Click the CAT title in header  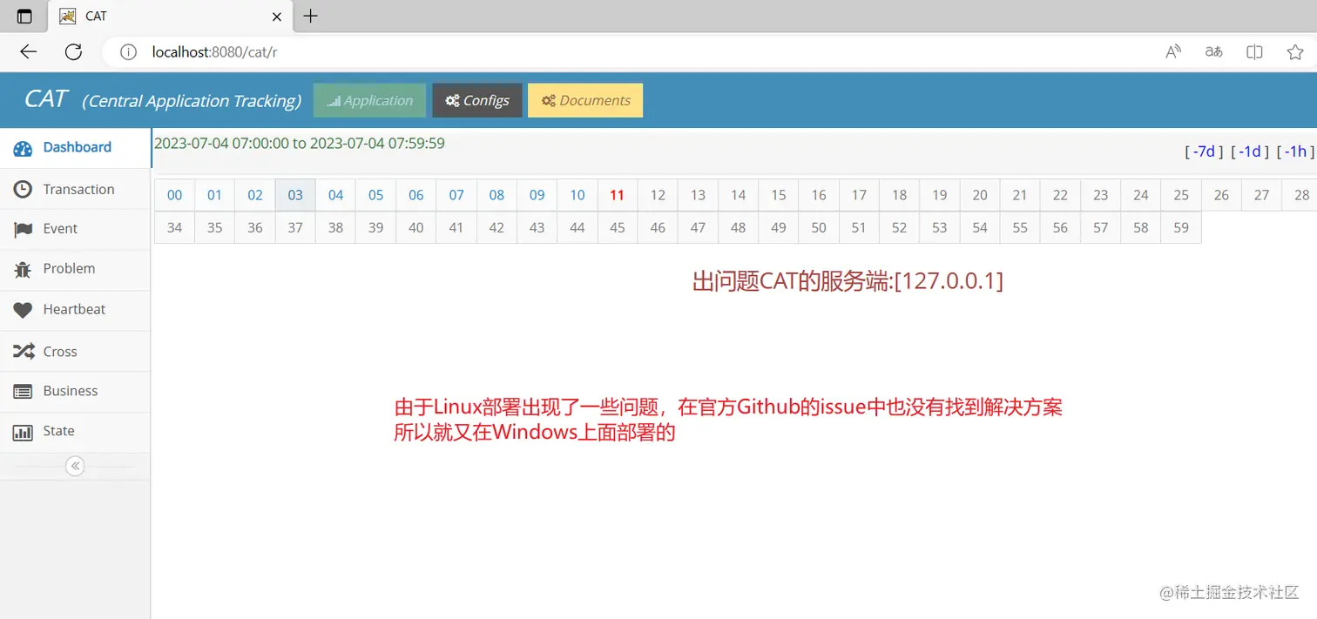click(46, 99)
